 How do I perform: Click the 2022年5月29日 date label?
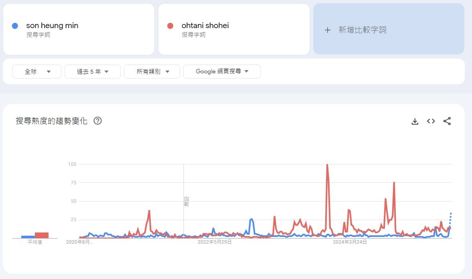tap(215, 242)
